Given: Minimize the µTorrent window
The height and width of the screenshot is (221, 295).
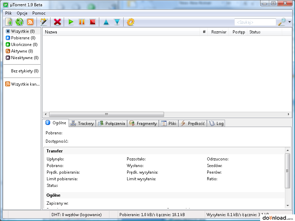Looking at the screenshot, I should pyautogui.click(x=265, y=3).
